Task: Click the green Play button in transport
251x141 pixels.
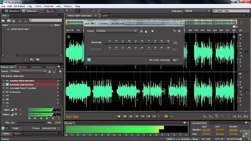Action: 125,116
